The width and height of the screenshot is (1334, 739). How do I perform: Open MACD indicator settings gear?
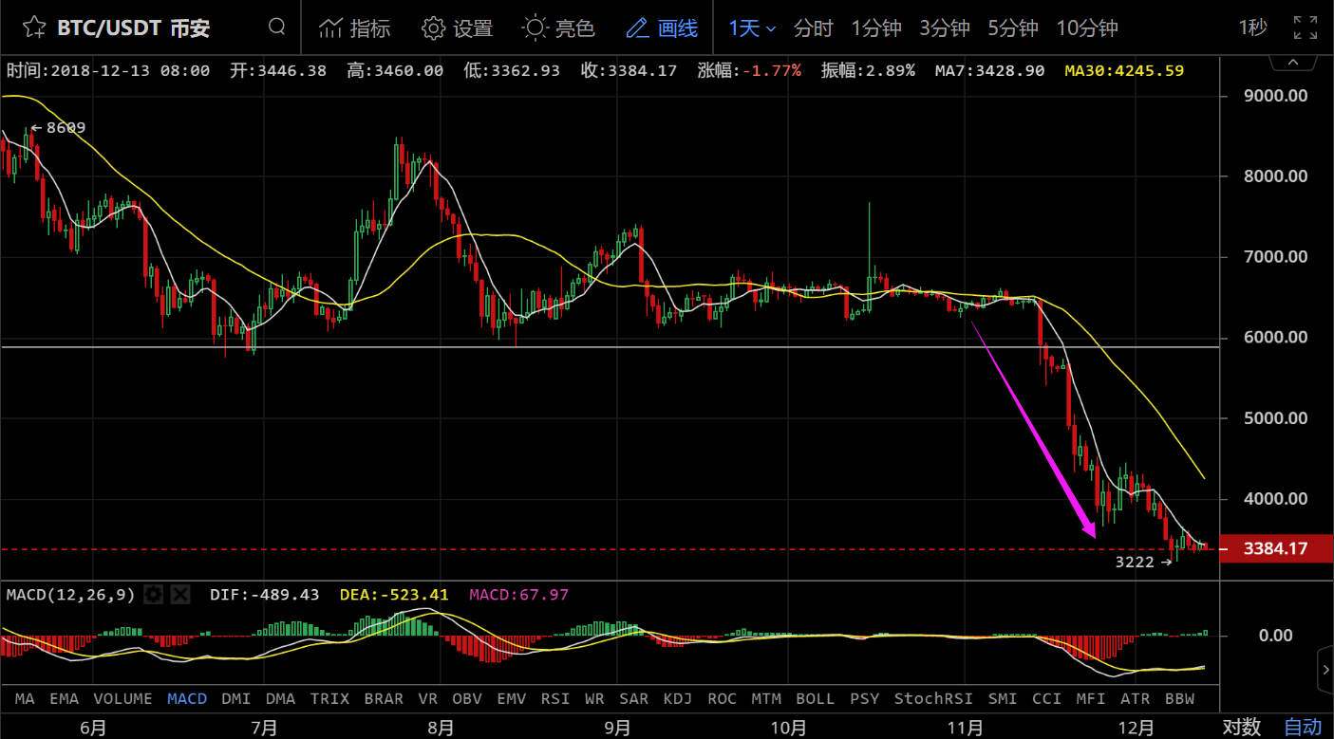154,595
